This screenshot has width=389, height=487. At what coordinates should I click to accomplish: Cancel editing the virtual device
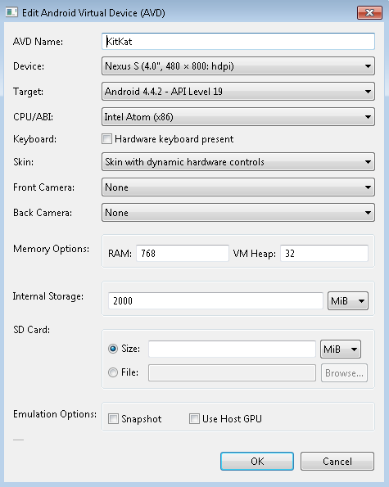(x=337, y=462)
